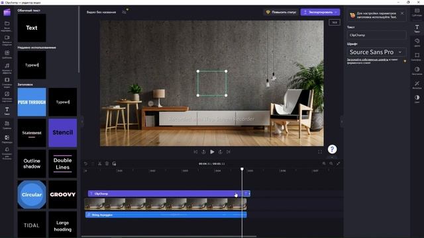424x238 pixels.
Task: Add the plain Text style thumbnail
Action: click(32, 28)
